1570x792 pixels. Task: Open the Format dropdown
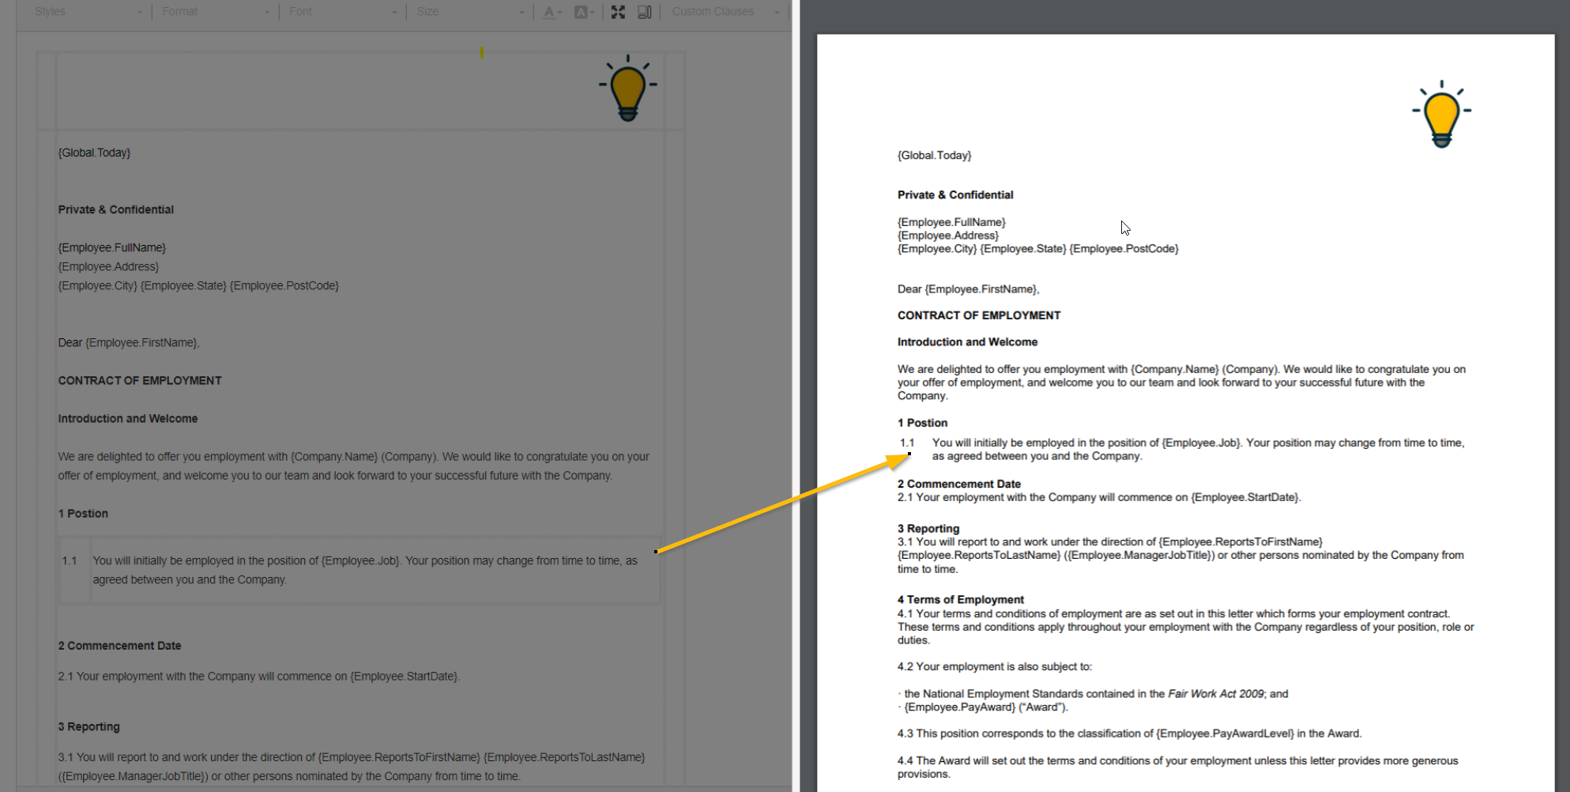tap(215, 12)
